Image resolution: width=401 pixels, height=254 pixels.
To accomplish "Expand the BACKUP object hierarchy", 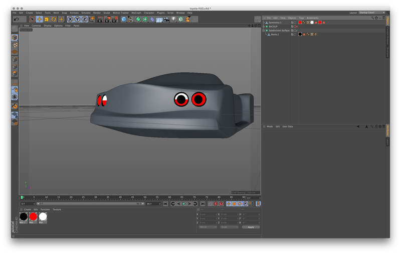I will tap(264, 27).
